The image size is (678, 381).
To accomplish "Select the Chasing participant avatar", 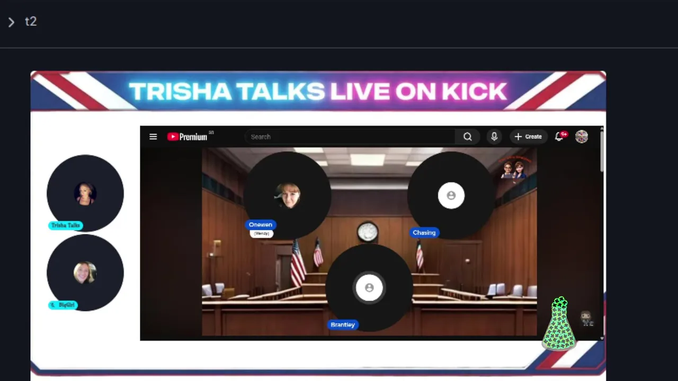I will tap(451, 195).
